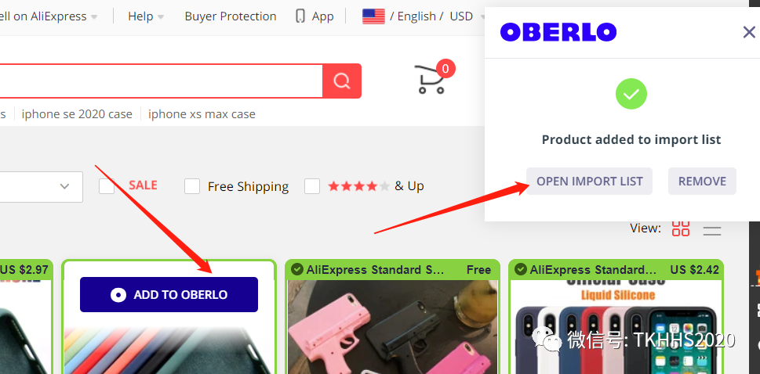Tick the SALE checkbox
The height and width of the screenshot is (374, 760).
[107, 185]
